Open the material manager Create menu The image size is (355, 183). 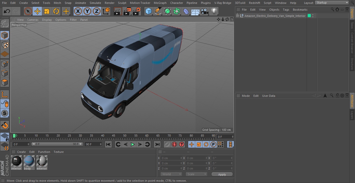coord(21,152)
